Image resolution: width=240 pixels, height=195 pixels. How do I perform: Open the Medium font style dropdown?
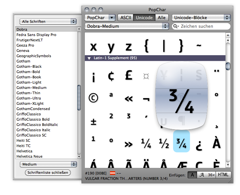click(x=48, y=164)
